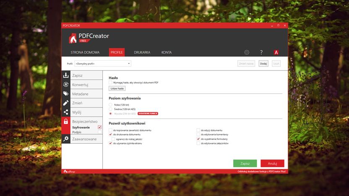
Task: Click the Zaawansowane gear icon in the sidebar
Action: click(66, 139)
